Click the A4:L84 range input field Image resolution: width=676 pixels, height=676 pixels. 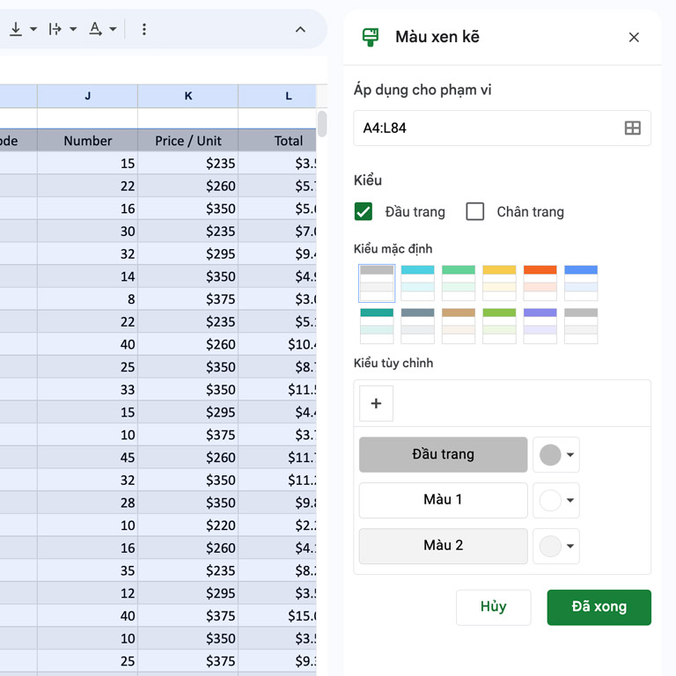[x=484, y=129]
